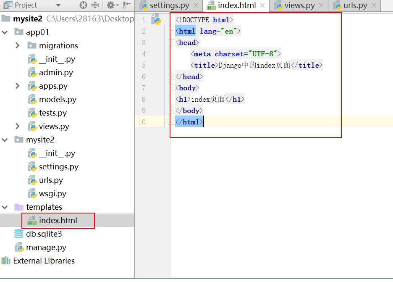This screenshot has width=393, height=282.
Task: Click the External Libraries icon
Action: (6, 261)
